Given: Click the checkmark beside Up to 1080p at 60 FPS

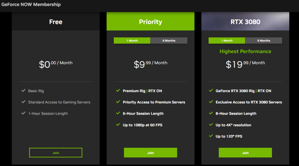Looking at the screenshot, I should coord(118,125).
